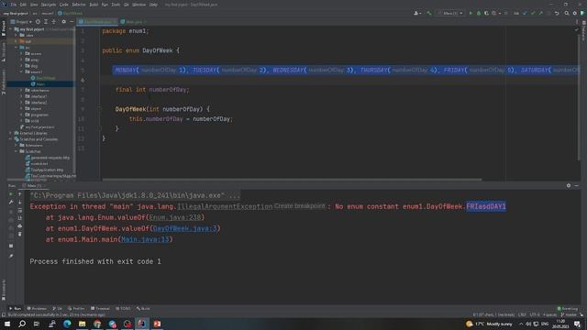Screen dimensions: 587x330
Task: Hide the Run tool window minus icon
Action: (577, 185)
